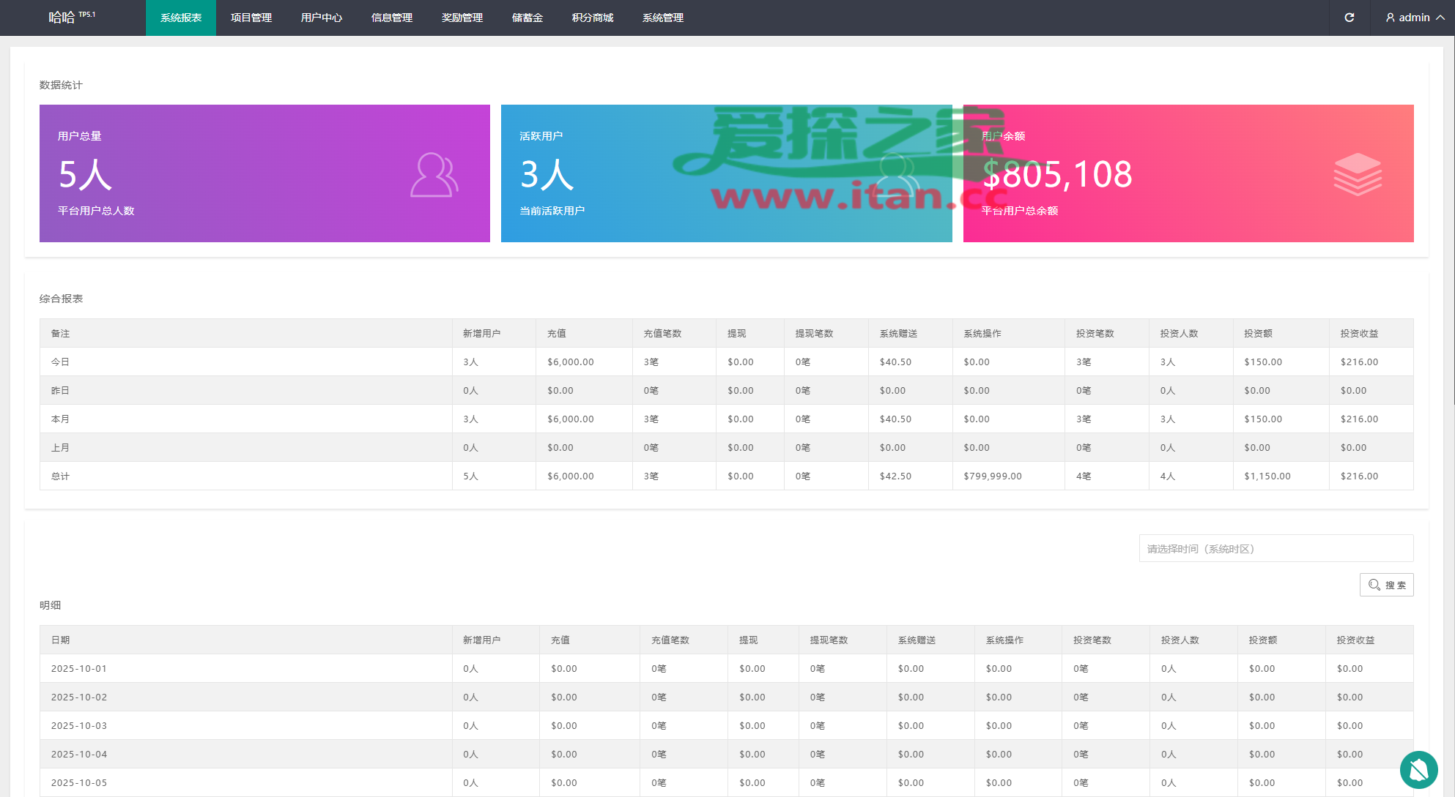
Task: Focus the 请选择时间 date input field
Action: pyautogui.click(x=1276, y=549)
